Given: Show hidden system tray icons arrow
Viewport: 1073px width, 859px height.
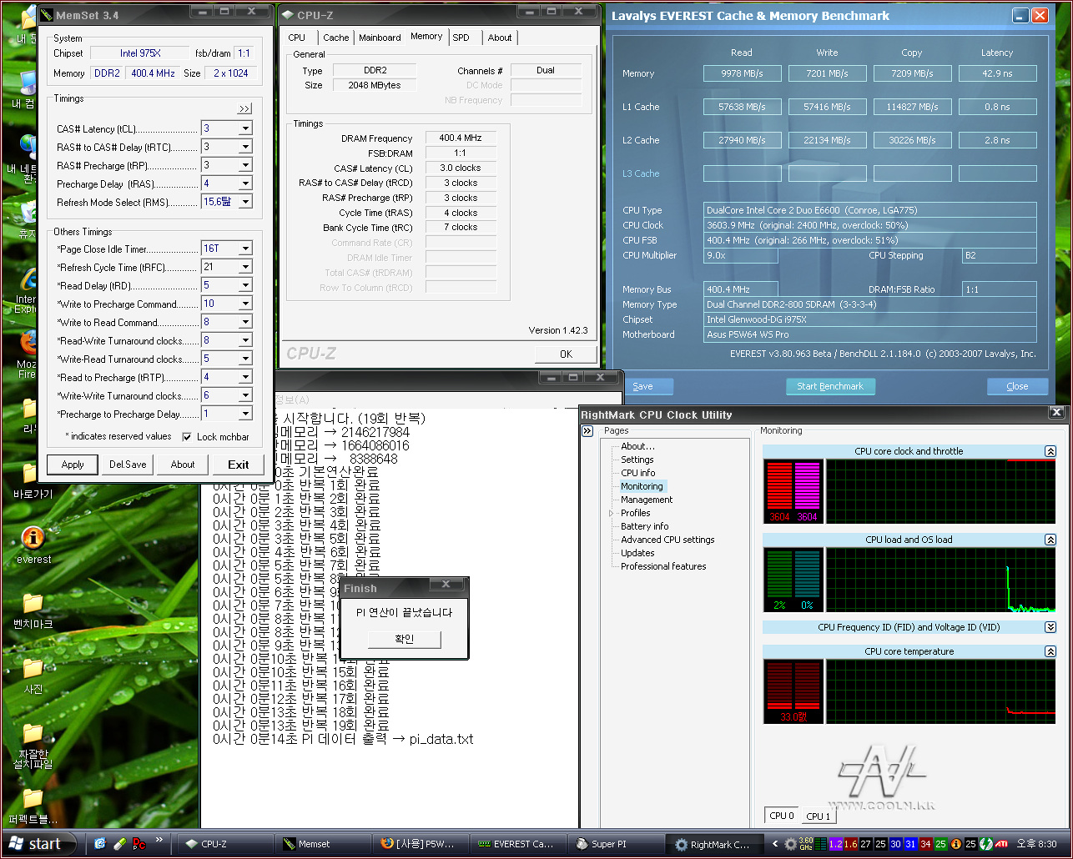Looking at the screenshot, I should pyautogui.click(x=775, y=843).
